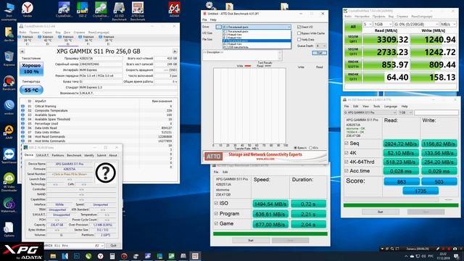Open the G: drive dropdown in CrystalDiskMark

coord(415,24)
